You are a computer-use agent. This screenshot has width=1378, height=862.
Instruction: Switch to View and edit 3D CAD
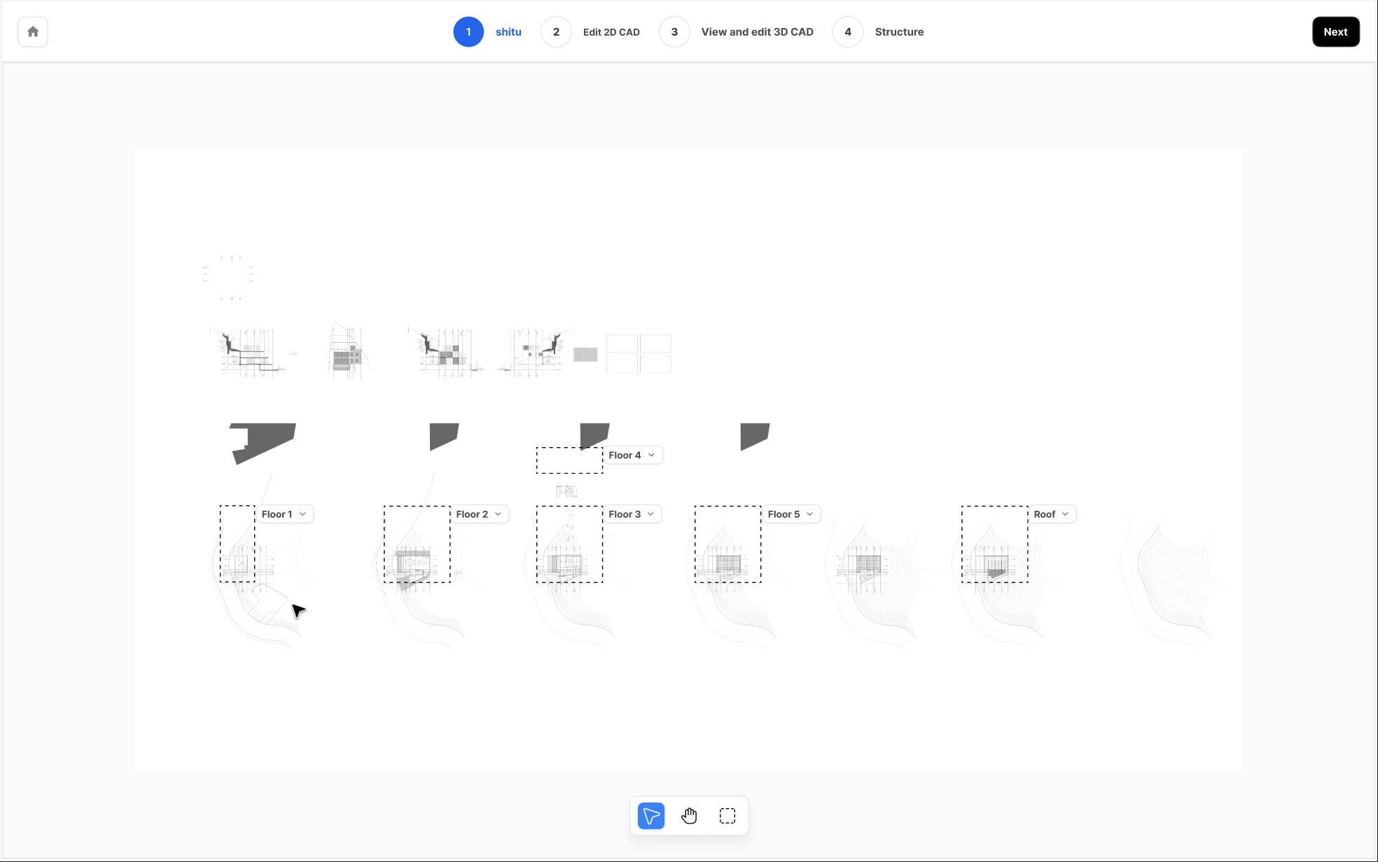tap(757, 32)
